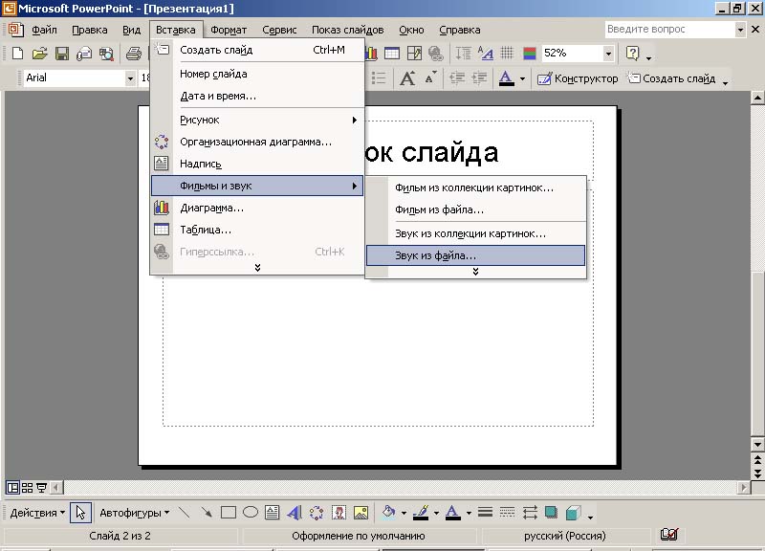Click the Tables and borders icon
Screen dimensions: 765x551
(414, 54)
